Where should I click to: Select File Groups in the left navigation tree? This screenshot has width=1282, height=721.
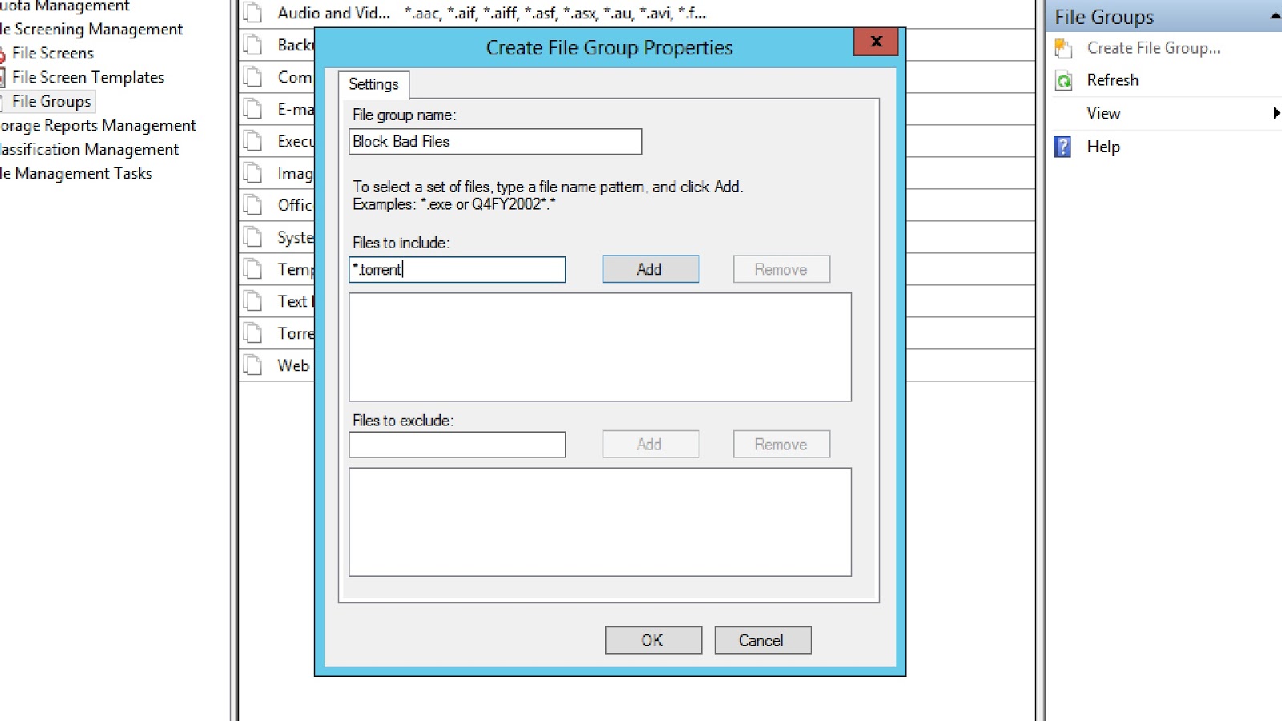pos(51,101)
